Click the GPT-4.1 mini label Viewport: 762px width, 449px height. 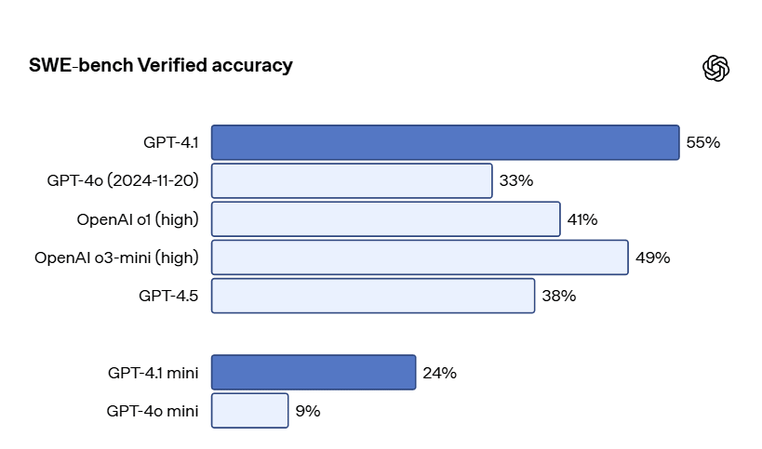[x=153, y=373]
